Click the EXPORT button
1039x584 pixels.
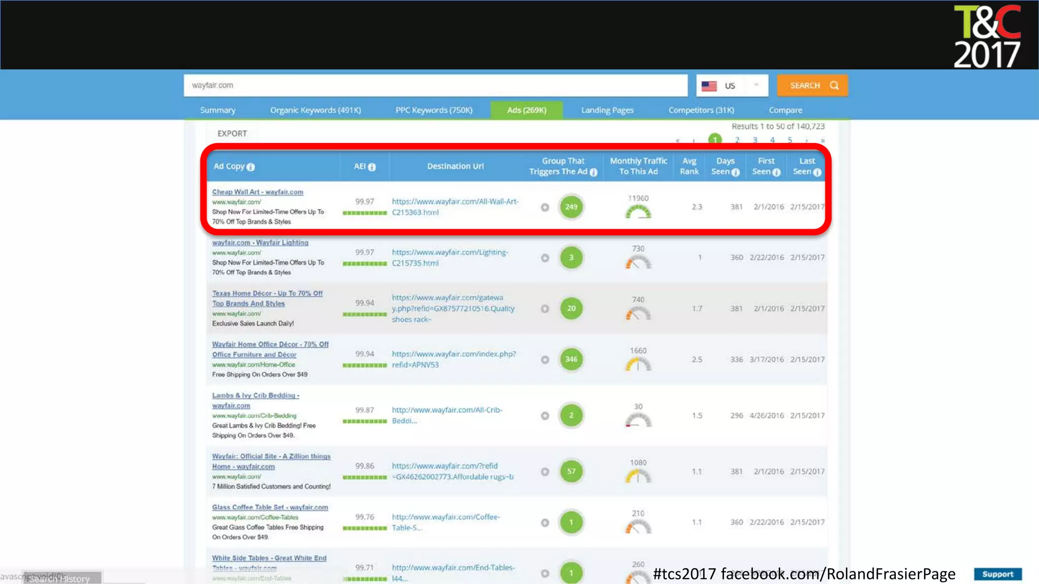[232, 133]
